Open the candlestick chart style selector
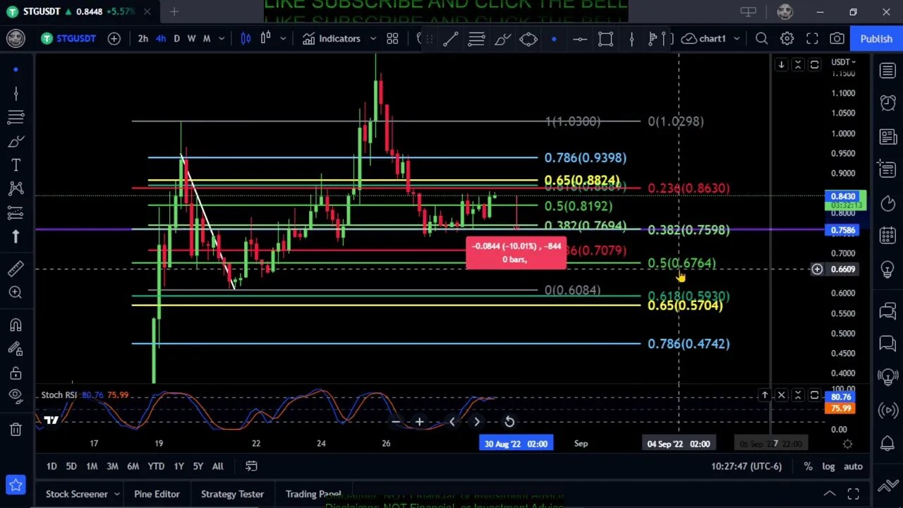 click(246, 39)
